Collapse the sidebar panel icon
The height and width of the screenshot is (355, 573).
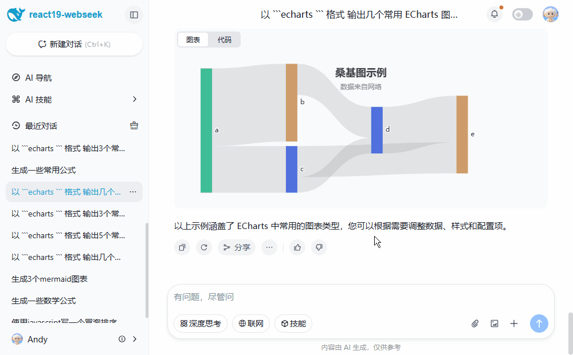click(134, 15)
